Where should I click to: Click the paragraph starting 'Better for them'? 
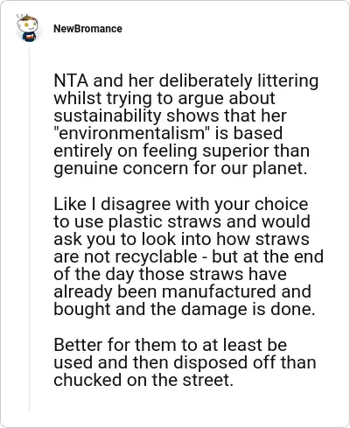point(185,362)
